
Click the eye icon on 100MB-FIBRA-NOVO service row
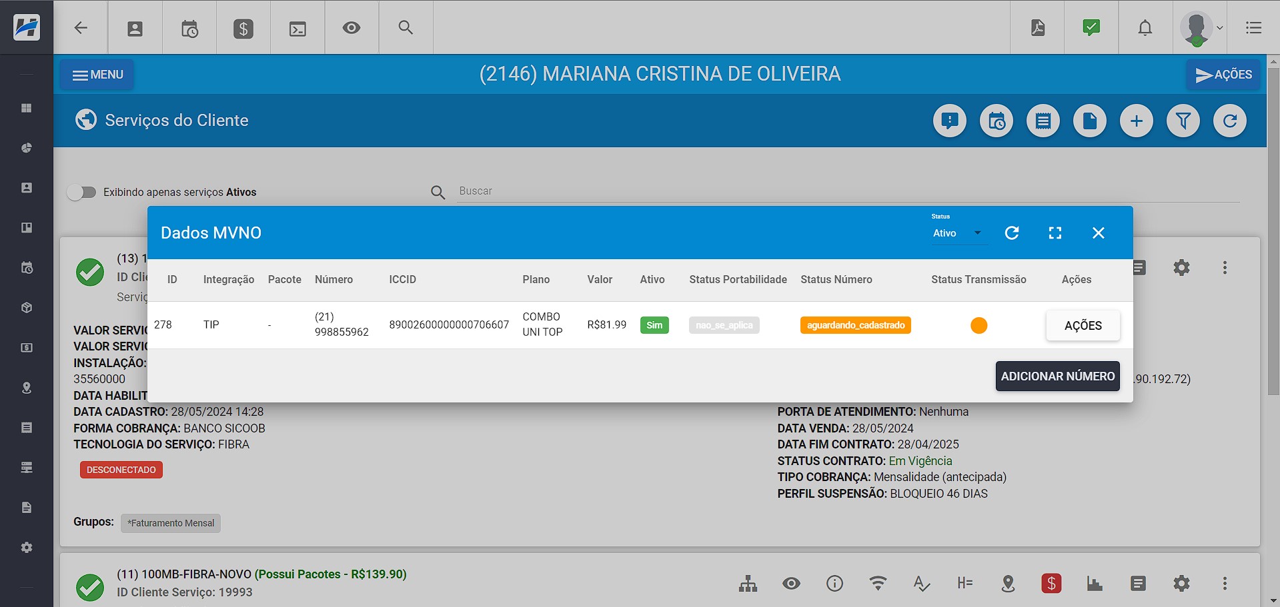pyautogui.click(x=791, y=584)
